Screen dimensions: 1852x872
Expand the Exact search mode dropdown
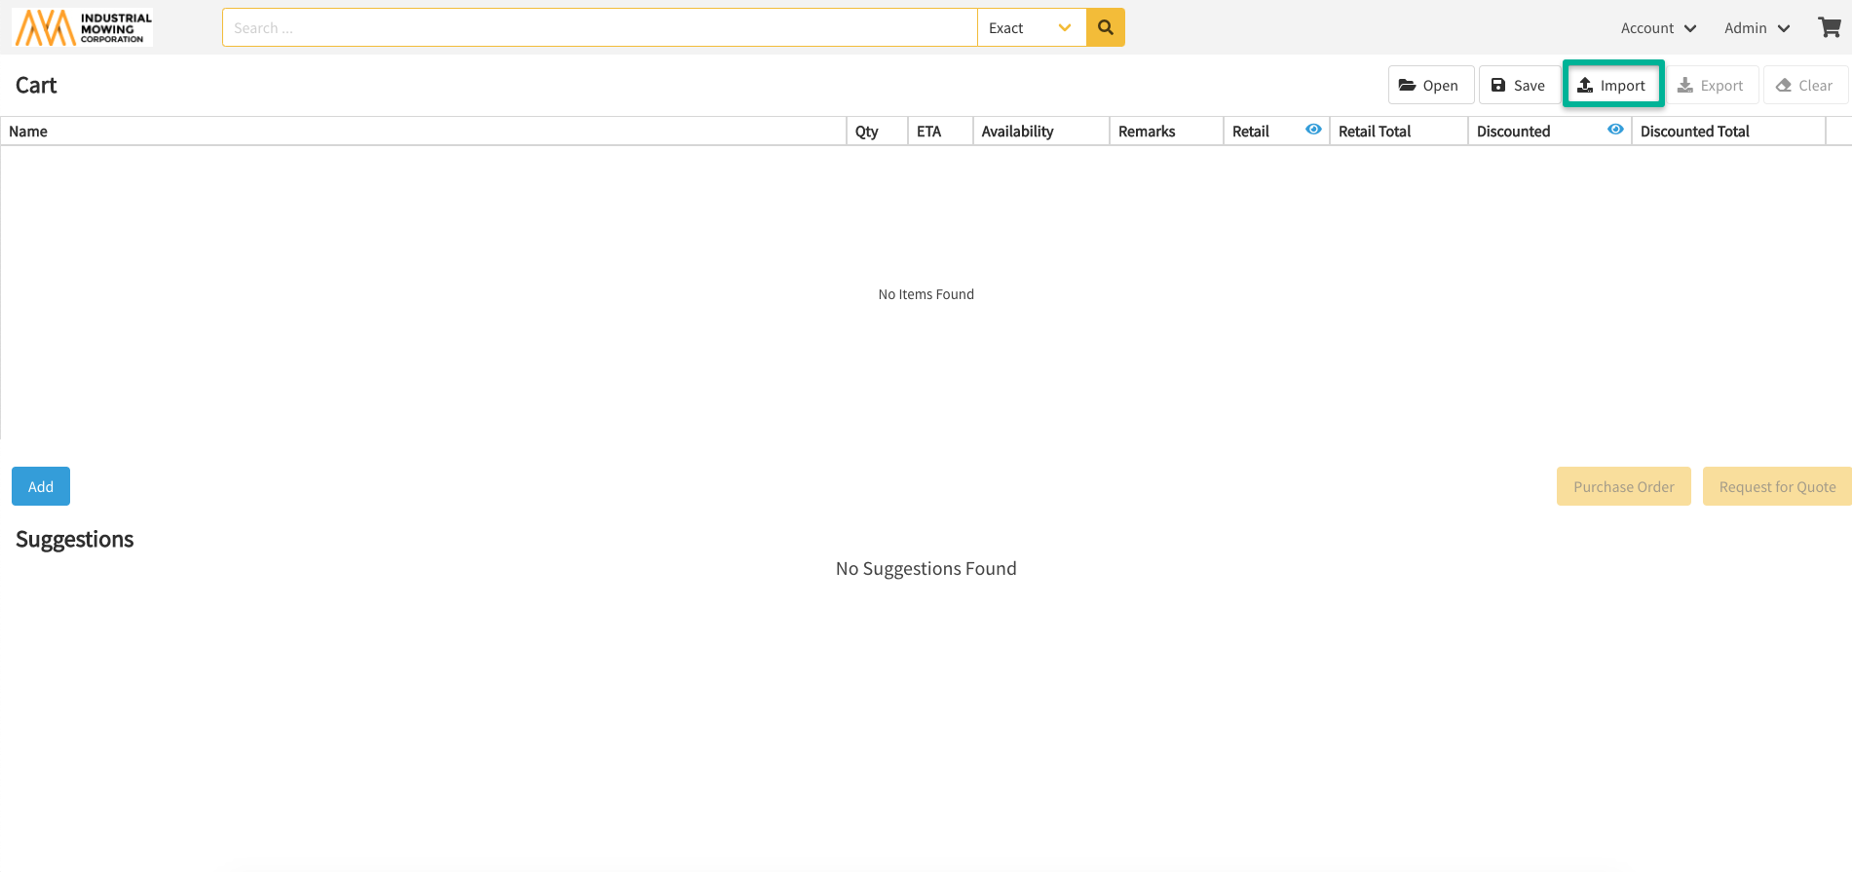click(1031, 28)
